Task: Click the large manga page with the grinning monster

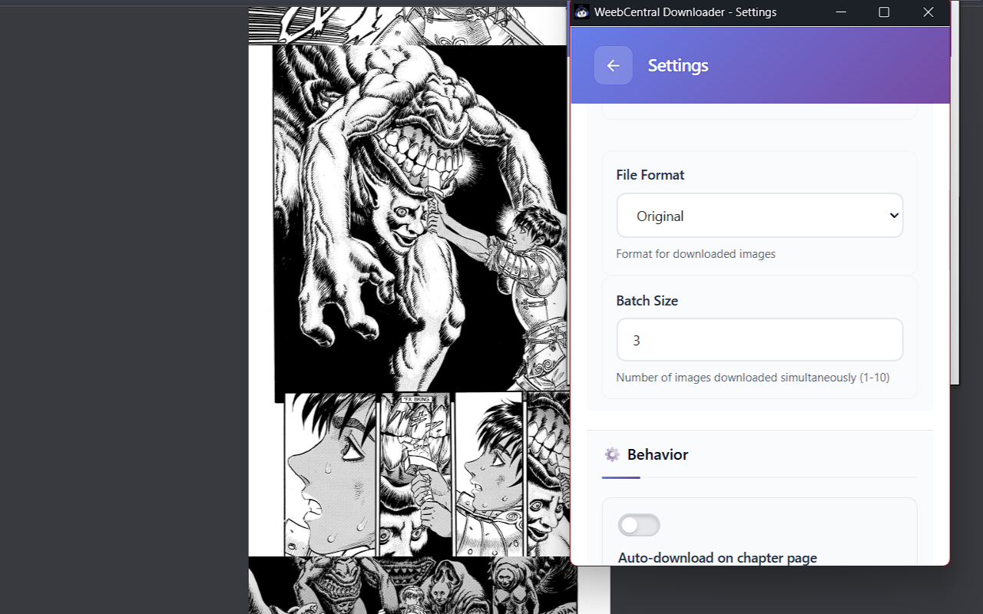Action: pyautogui.click(x=420, y=218)
